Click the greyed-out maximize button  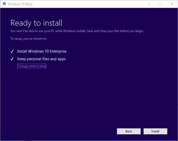160,4
